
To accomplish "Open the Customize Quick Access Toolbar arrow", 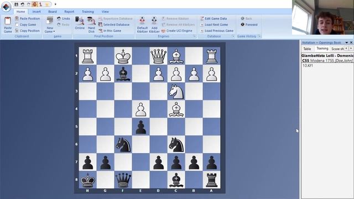I will click(x=55, y=4).
